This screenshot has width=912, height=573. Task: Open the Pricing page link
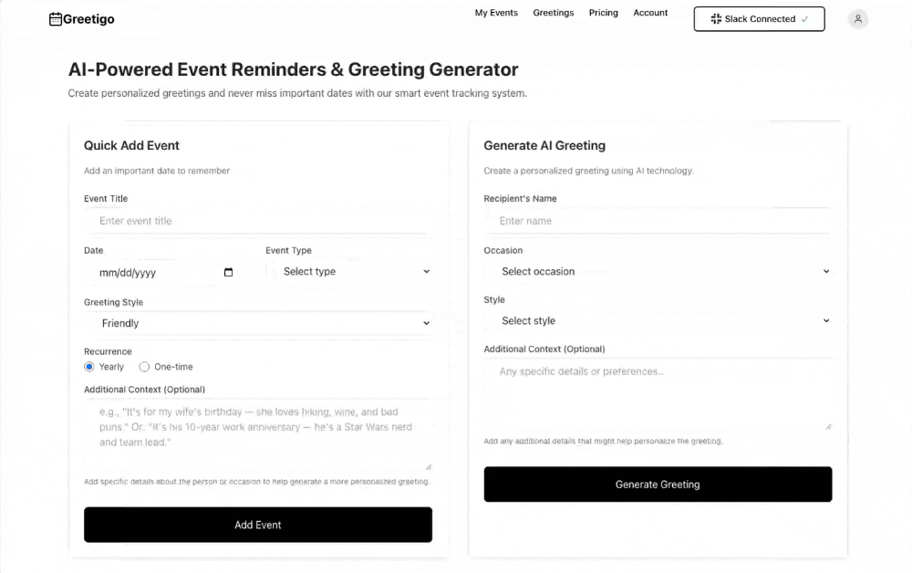pyautogui.click(x=603, y=13)
